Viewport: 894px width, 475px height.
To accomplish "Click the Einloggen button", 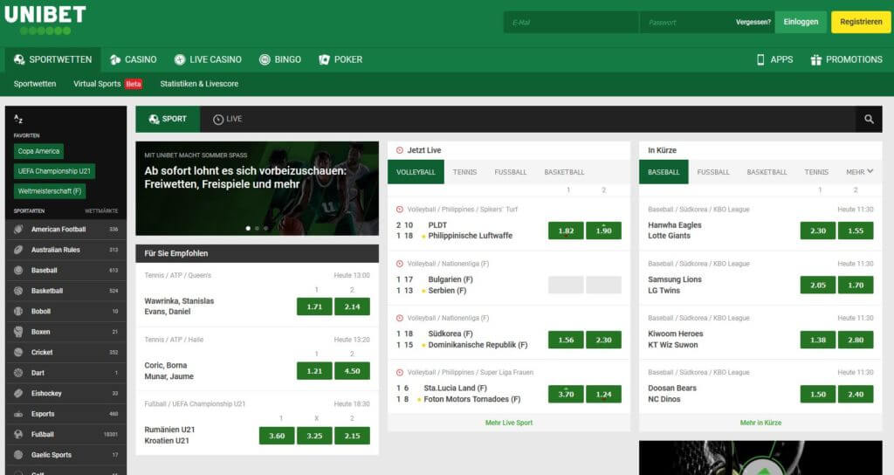I will click(x=801, y=22).
